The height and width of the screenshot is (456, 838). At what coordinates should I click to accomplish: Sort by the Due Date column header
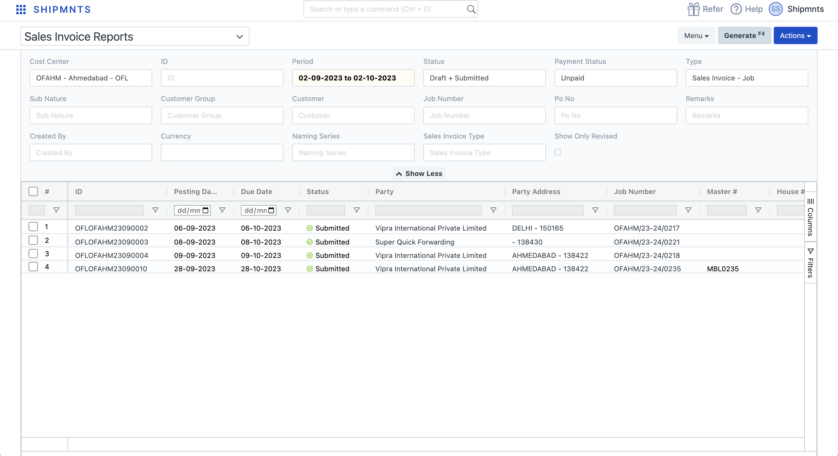(x=256, y=192)
